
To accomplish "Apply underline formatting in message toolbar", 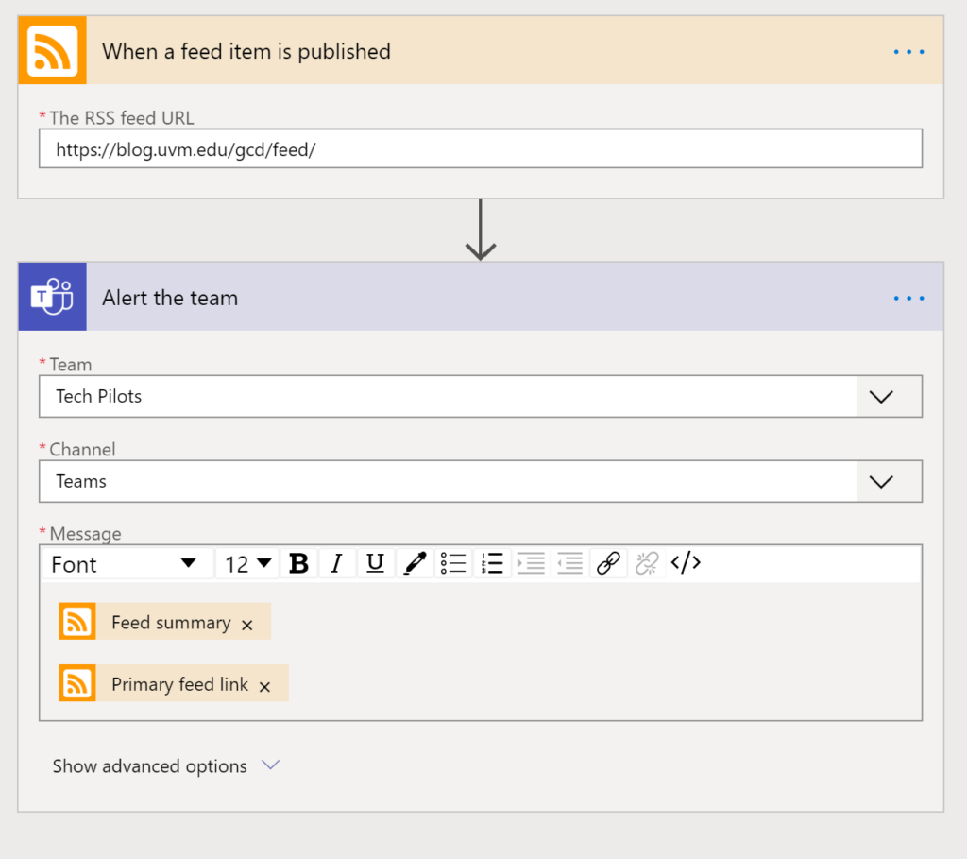I will (x=375, y=564).
